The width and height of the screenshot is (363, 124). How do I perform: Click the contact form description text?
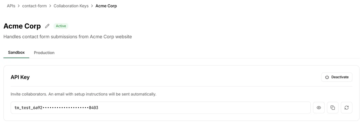point(67,37)
